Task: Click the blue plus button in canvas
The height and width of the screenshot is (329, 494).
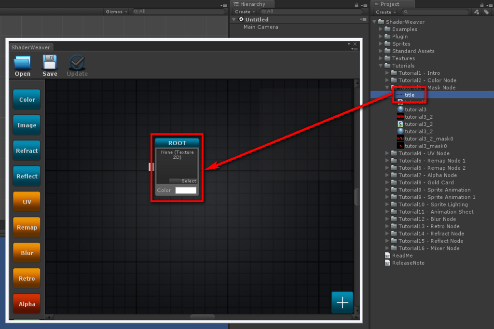Action: click(342, 302)
